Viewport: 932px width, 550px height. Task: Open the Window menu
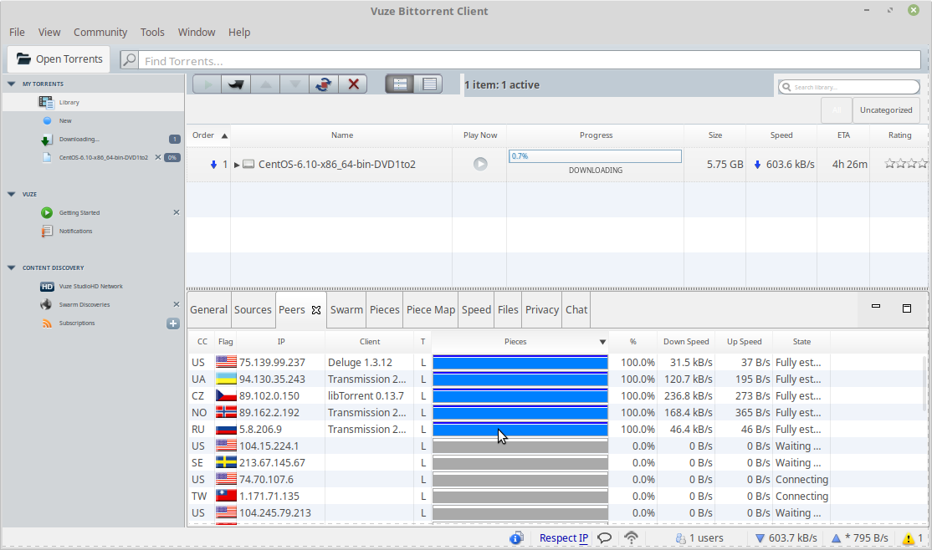[x=196, y=32]
